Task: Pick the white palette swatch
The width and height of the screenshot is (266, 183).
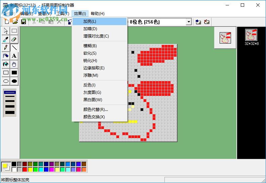Action: [14, 169]
